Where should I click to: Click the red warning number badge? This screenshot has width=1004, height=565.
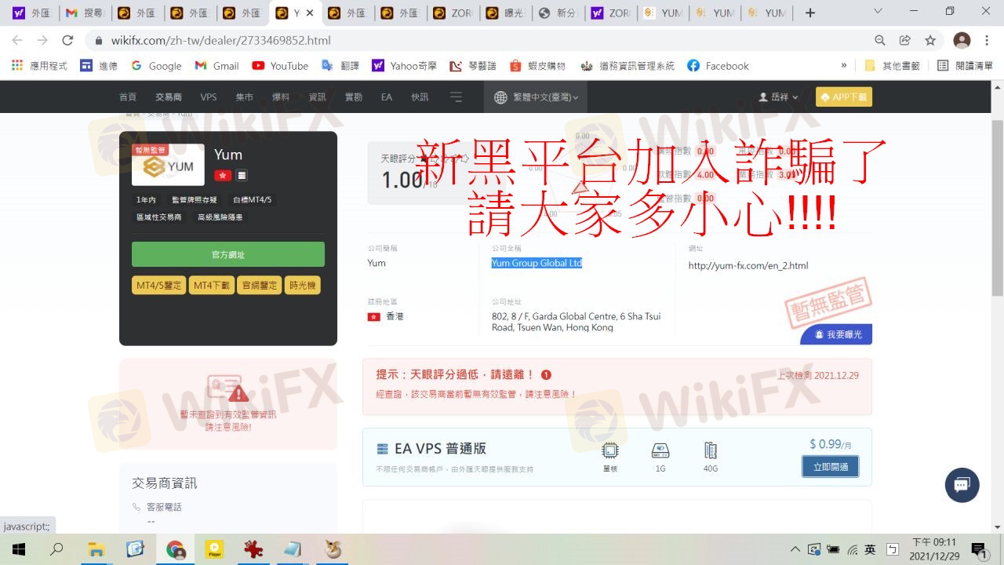coord(546,375)
